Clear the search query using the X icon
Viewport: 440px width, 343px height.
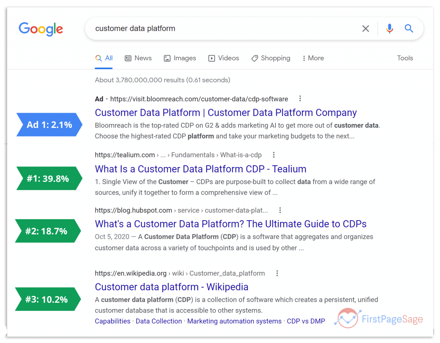[x=365, y=28]
